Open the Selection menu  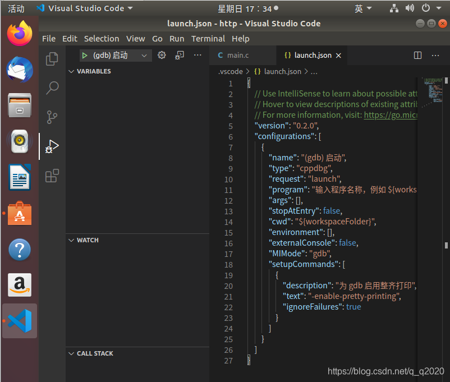tap(102, 39)
